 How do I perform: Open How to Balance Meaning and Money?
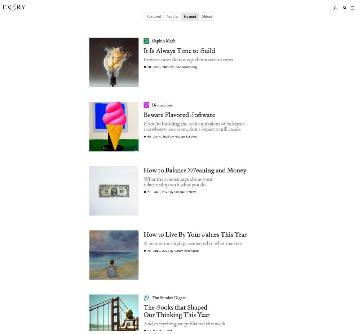click(x=195, y=170)
